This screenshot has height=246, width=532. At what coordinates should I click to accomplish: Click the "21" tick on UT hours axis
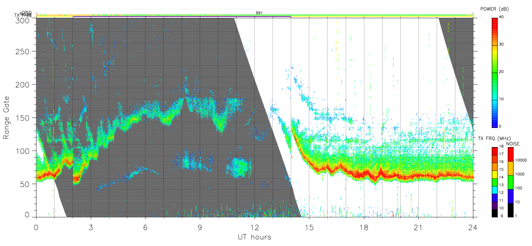click(x=418, y=227)
